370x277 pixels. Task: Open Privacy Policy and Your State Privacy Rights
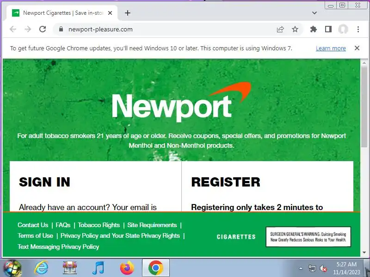[x=120, y=235]
